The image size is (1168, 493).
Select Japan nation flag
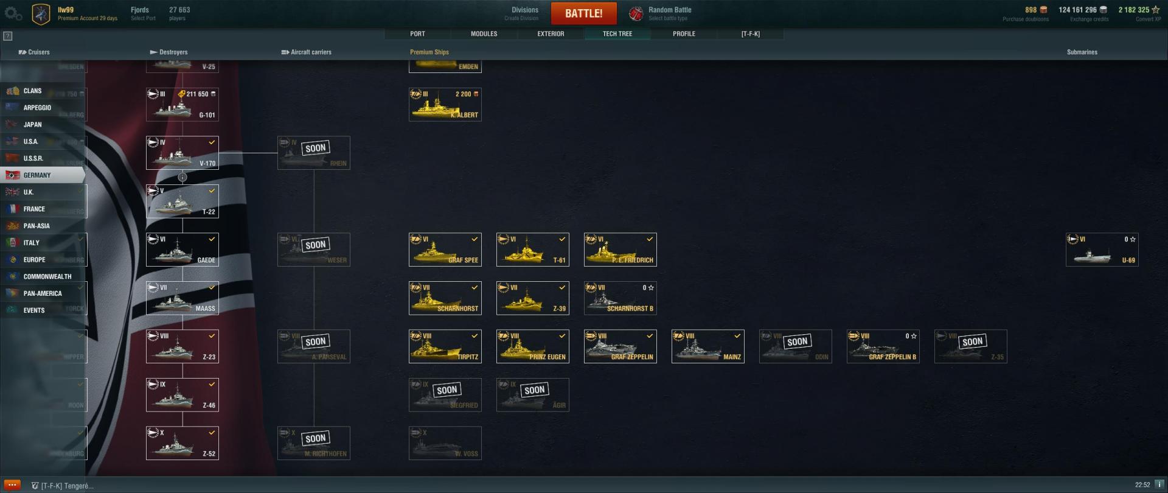pyautogui.click(x=12, y=124)
